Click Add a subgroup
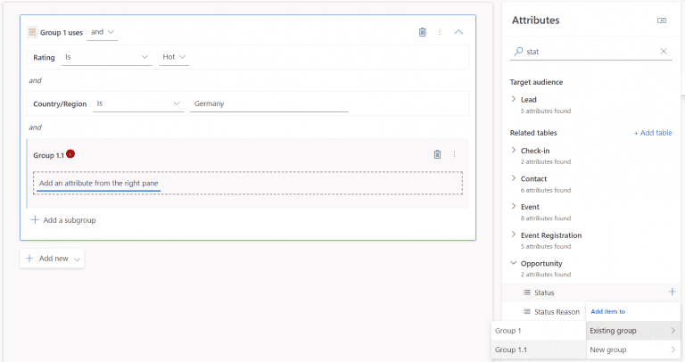685x362 pixels. click(x=63, y=220)
